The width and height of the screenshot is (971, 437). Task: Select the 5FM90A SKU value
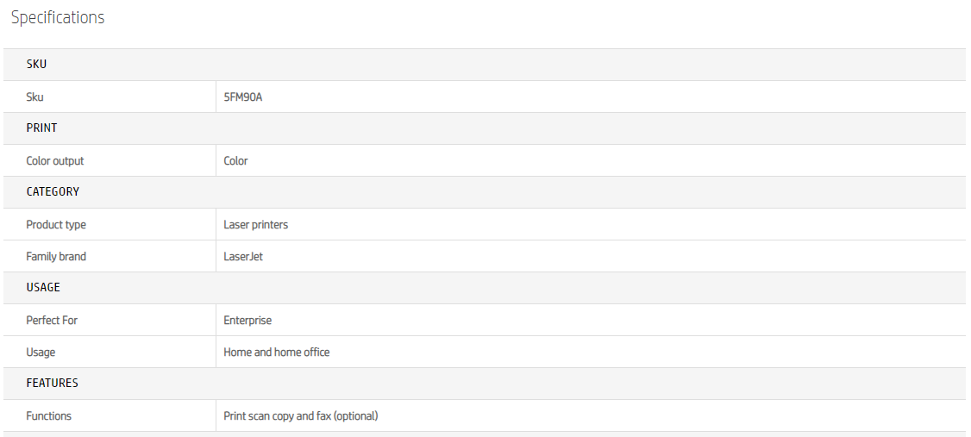coord(242,97)
